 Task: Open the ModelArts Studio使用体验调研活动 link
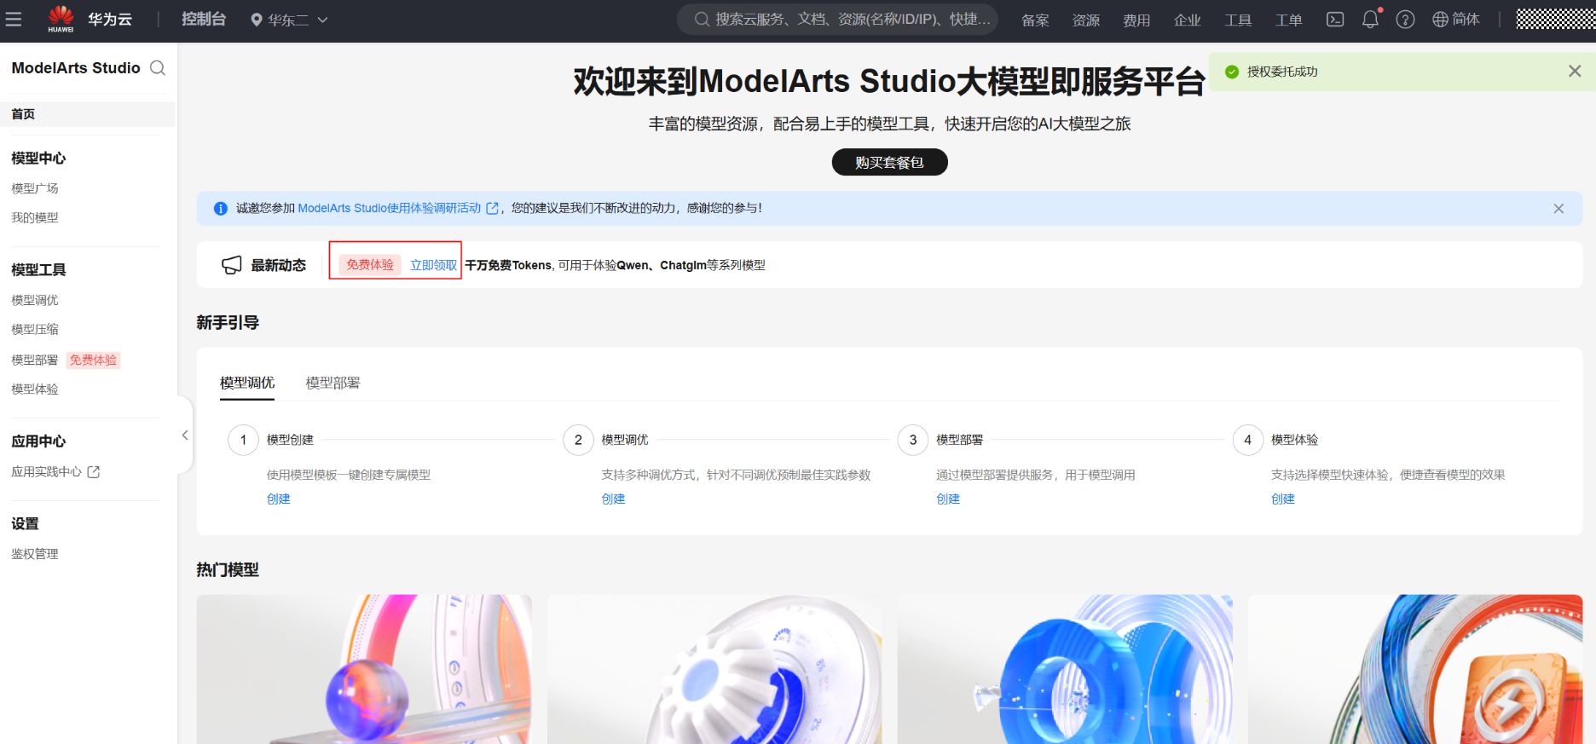(390, 208)
